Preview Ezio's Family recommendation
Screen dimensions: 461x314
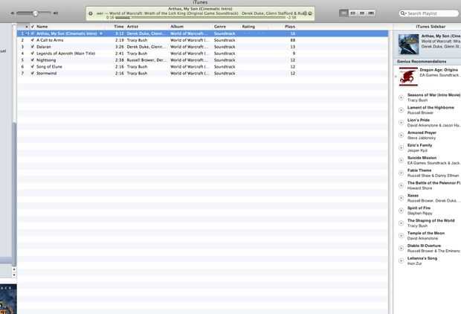click(401, 148)
